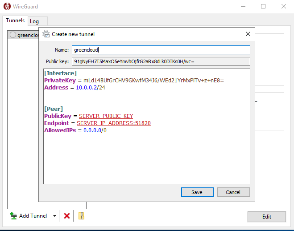Screen dimensions: 294x231
Task: Close the WireGuard main window
Action: tap(284, 6)
